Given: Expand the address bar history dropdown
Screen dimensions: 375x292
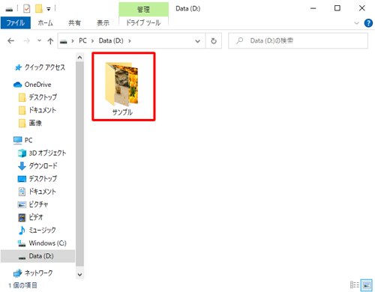Looking at the screenshot, I should (197, 41).
